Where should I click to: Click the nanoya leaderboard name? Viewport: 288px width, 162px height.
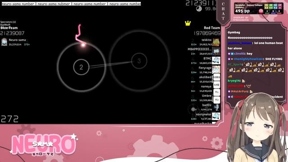pyautogui.click(x=206, y=86)
